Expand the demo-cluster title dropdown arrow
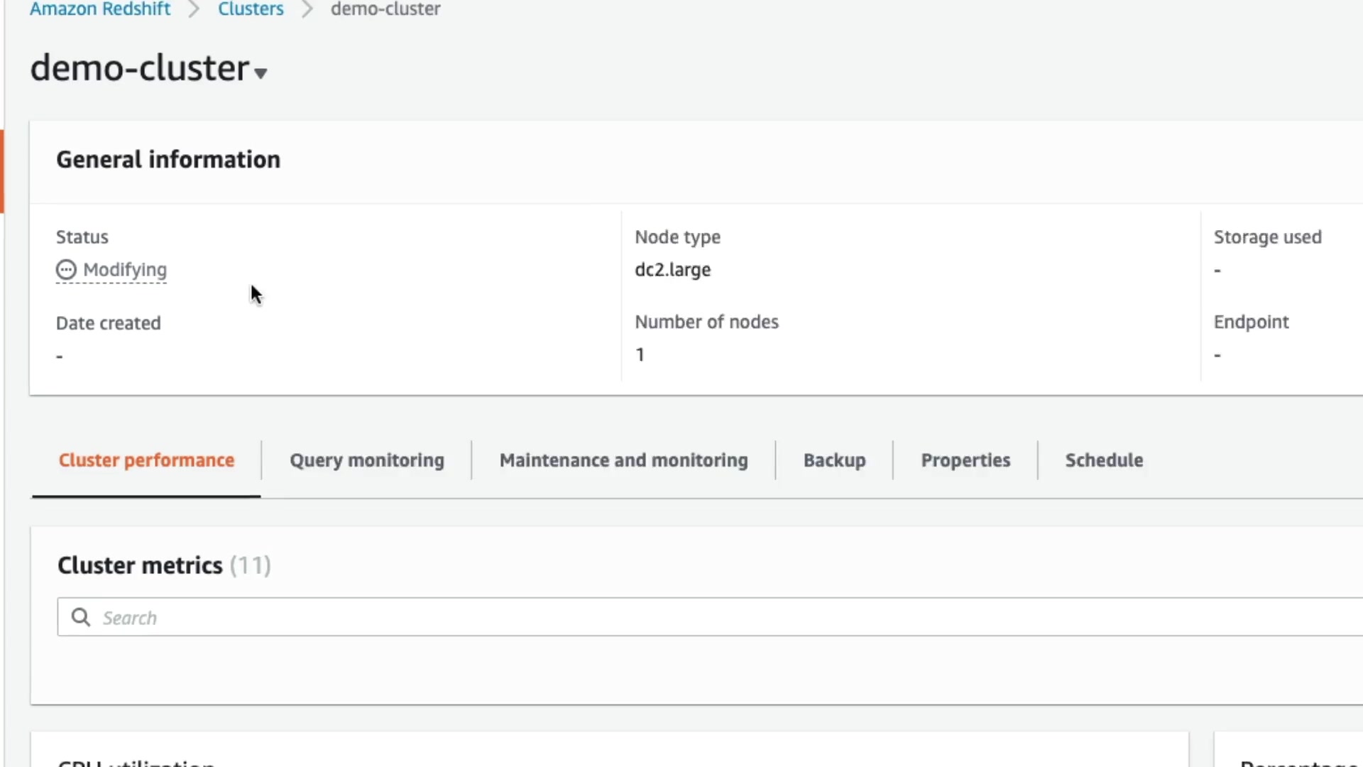 click(x=261, y=73)
